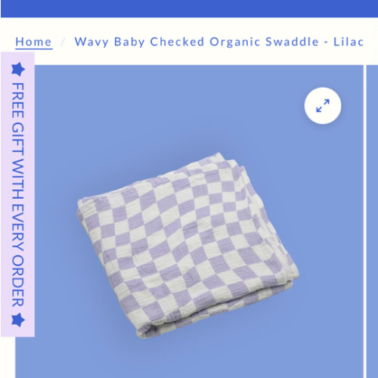Click the word Lilac in the breadcrumb

pyautogui.click(x=349, y=42)
